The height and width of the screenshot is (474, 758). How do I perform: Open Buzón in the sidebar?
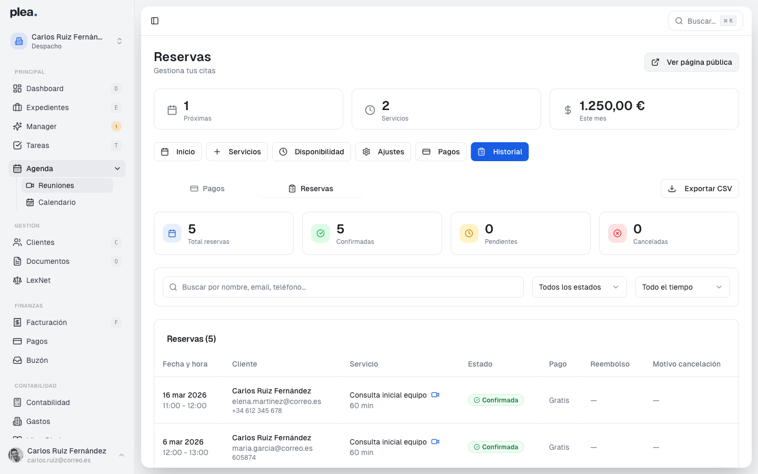click(x=67, y=360)
